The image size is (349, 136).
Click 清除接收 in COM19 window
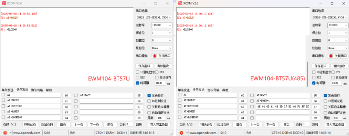coord(339,66)
